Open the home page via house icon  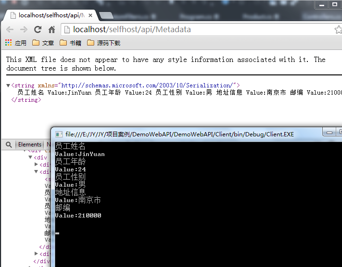(x=51, y=30)
